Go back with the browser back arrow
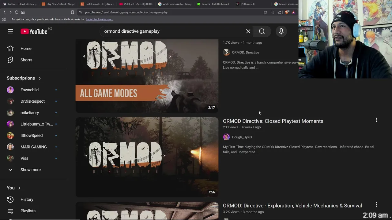Viewport: 392px width, 220px height. pyautogui.click(x=4, y=12)
